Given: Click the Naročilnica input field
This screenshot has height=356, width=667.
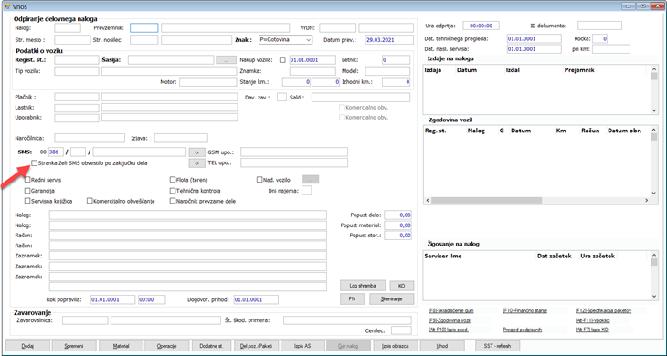Looking at the screenshot, I should click(90, 138).
